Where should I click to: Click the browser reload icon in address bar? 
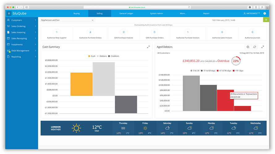click(189, 7)
